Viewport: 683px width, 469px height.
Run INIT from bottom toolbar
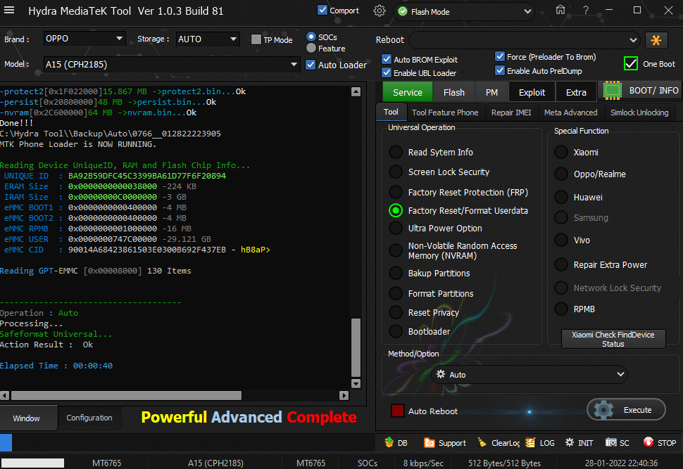tap(579, 442)
